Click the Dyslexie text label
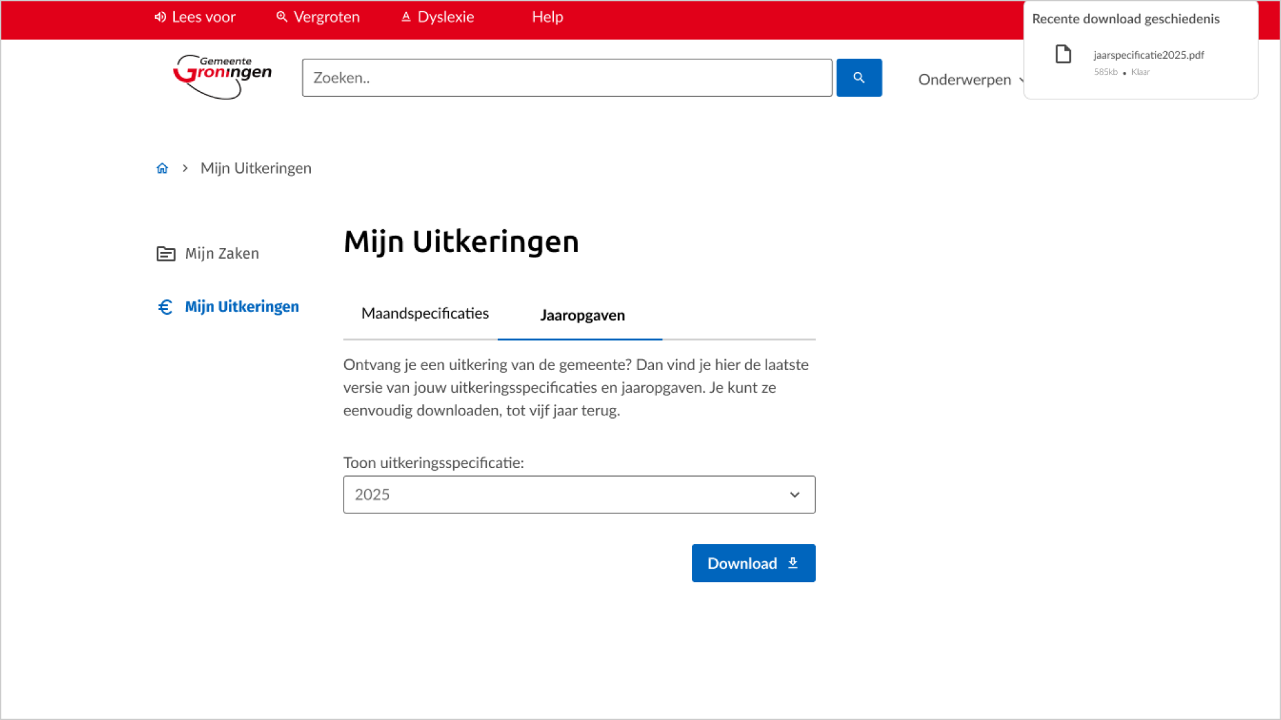The height and width of the screenshot is (720, 1281). point(446,17)
